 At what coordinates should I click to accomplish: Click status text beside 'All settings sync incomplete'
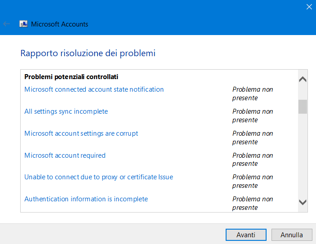252,115
